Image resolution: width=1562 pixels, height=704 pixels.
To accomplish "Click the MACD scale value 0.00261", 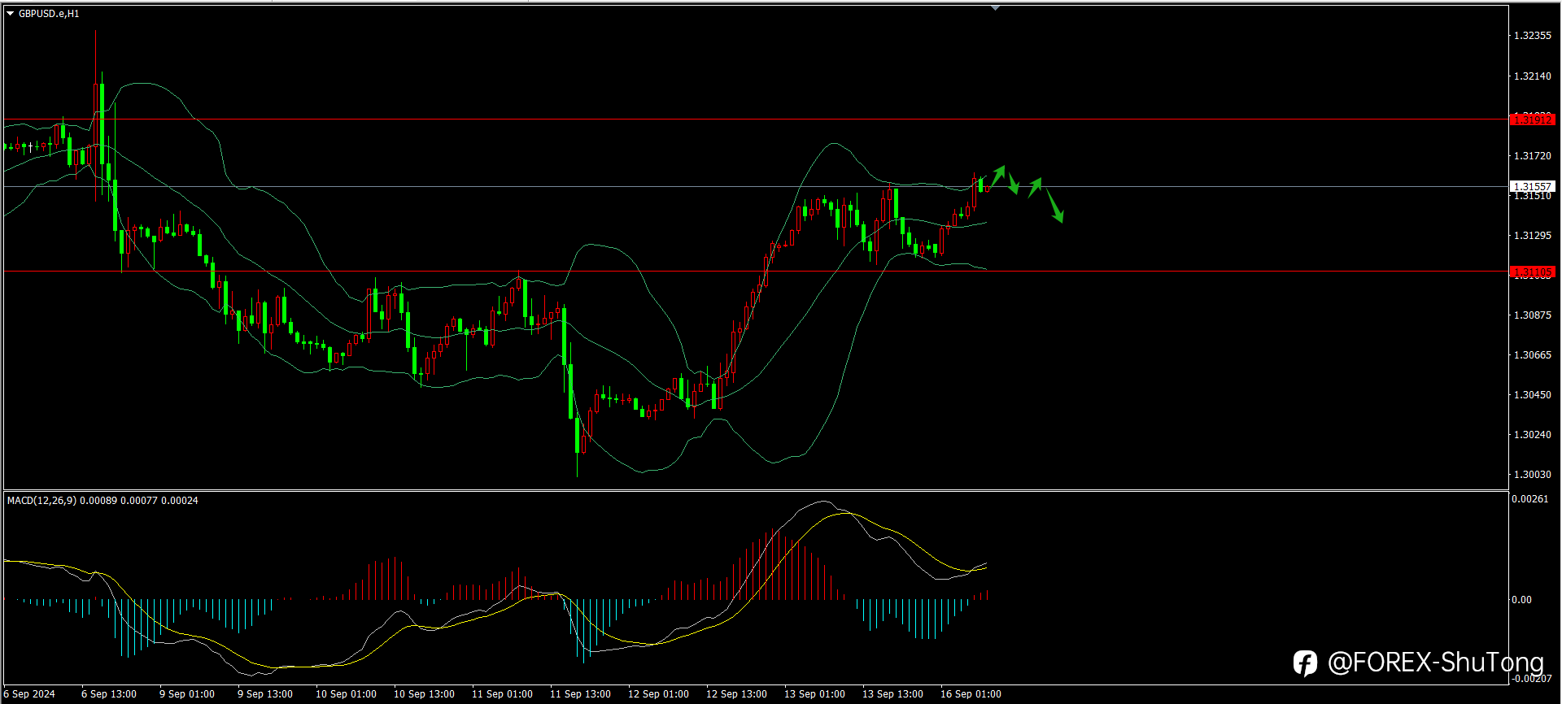I will pos(1530,499).
